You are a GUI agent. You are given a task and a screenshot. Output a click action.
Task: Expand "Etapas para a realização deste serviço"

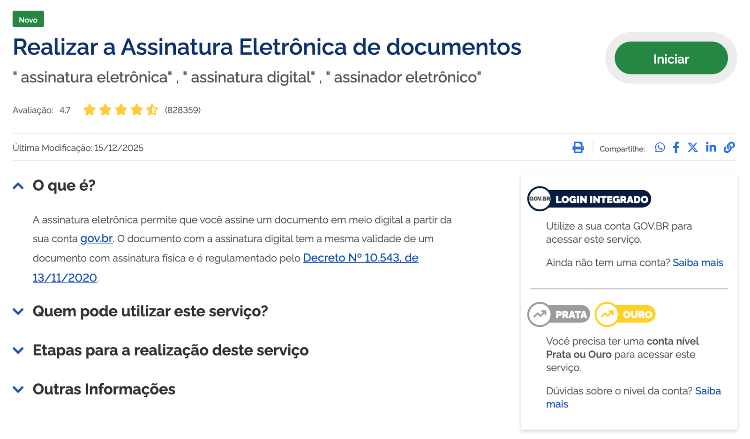[160, 350]
